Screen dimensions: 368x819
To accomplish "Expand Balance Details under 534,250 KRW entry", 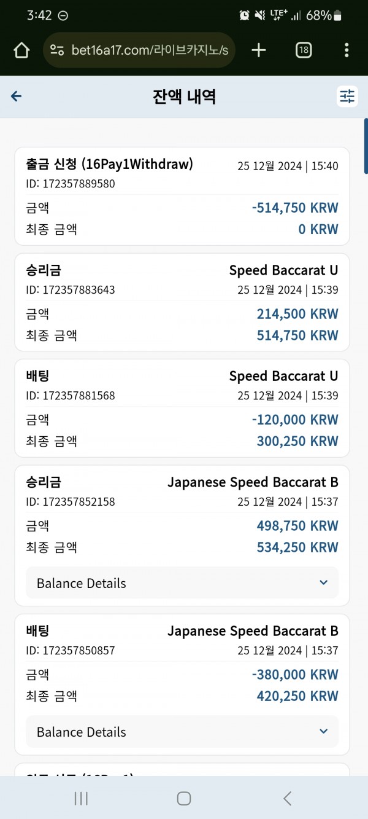I will tap(182, 583).
